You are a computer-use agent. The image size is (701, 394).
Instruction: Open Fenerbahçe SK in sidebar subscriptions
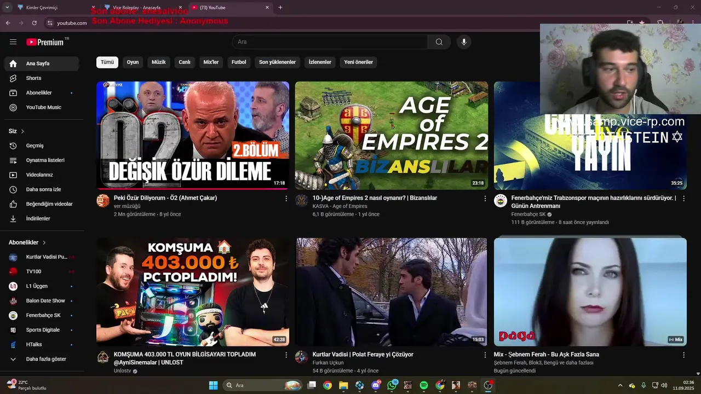pyautogui.click(x=42, y=315)
